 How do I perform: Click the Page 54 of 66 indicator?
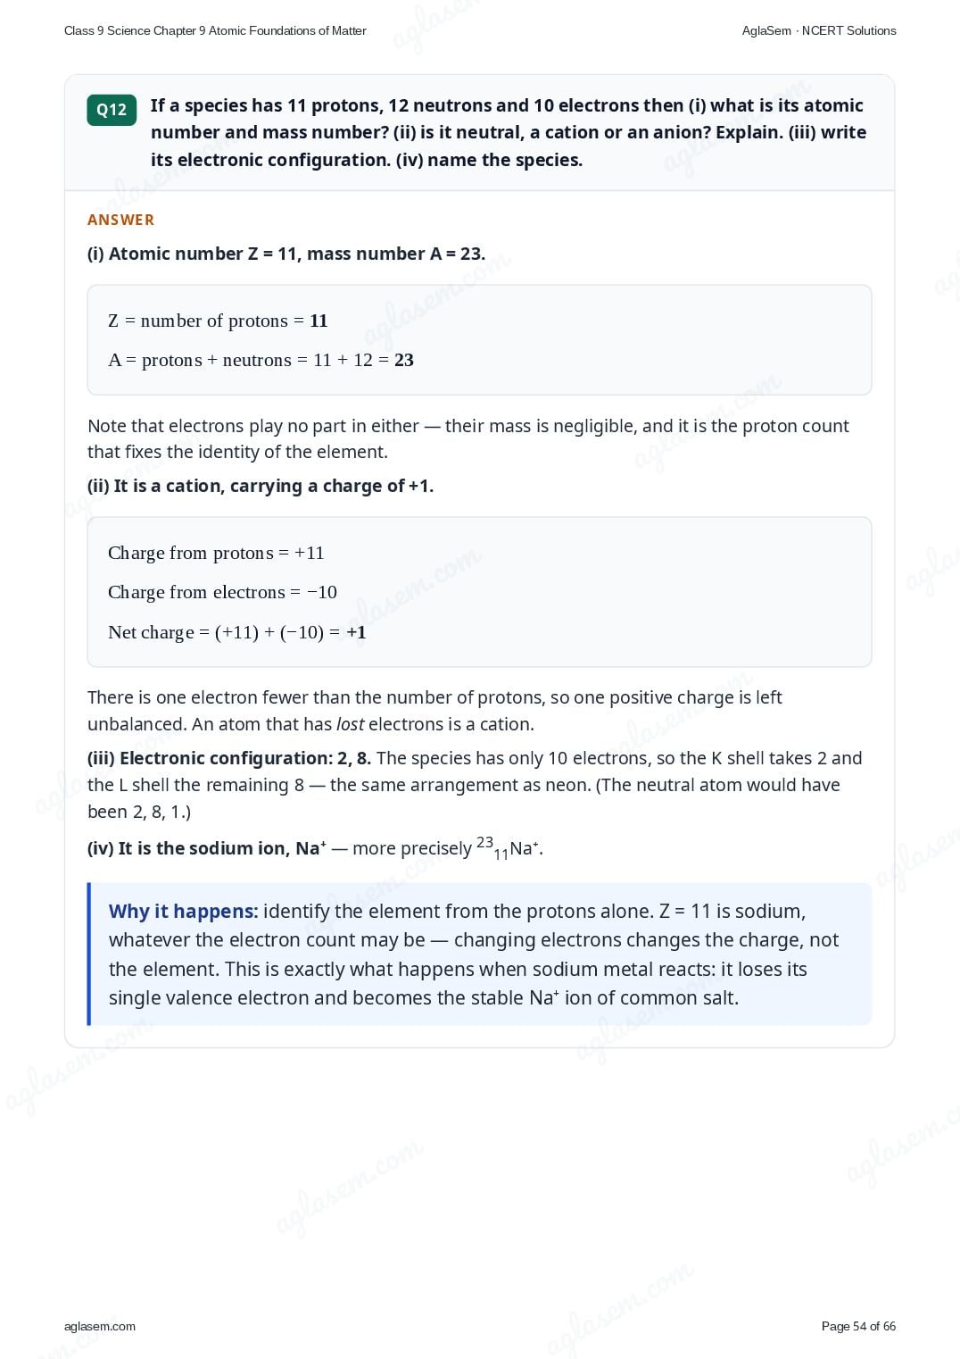(858, 1326)
